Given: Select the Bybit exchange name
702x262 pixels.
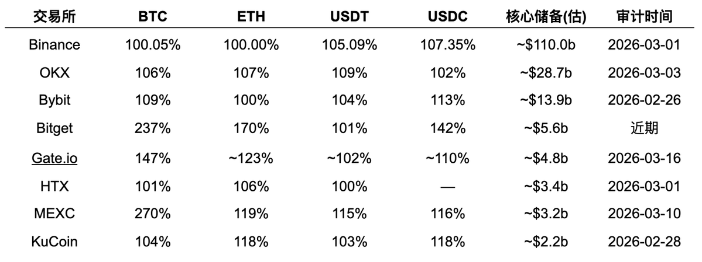Looking at the screenshot, I should [x=54, y=100].
